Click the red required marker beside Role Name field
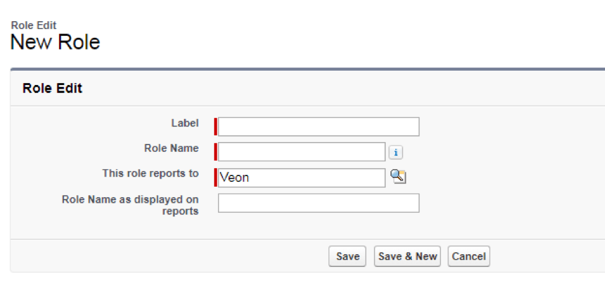Image resolution: width=605 pixels, height=302 pixels. pos(216,152)
